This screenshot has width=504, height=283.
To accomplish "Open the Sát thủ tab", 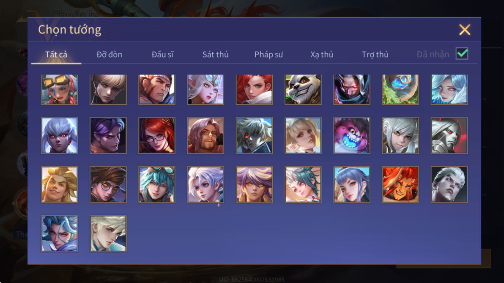I will pos(215,54).
